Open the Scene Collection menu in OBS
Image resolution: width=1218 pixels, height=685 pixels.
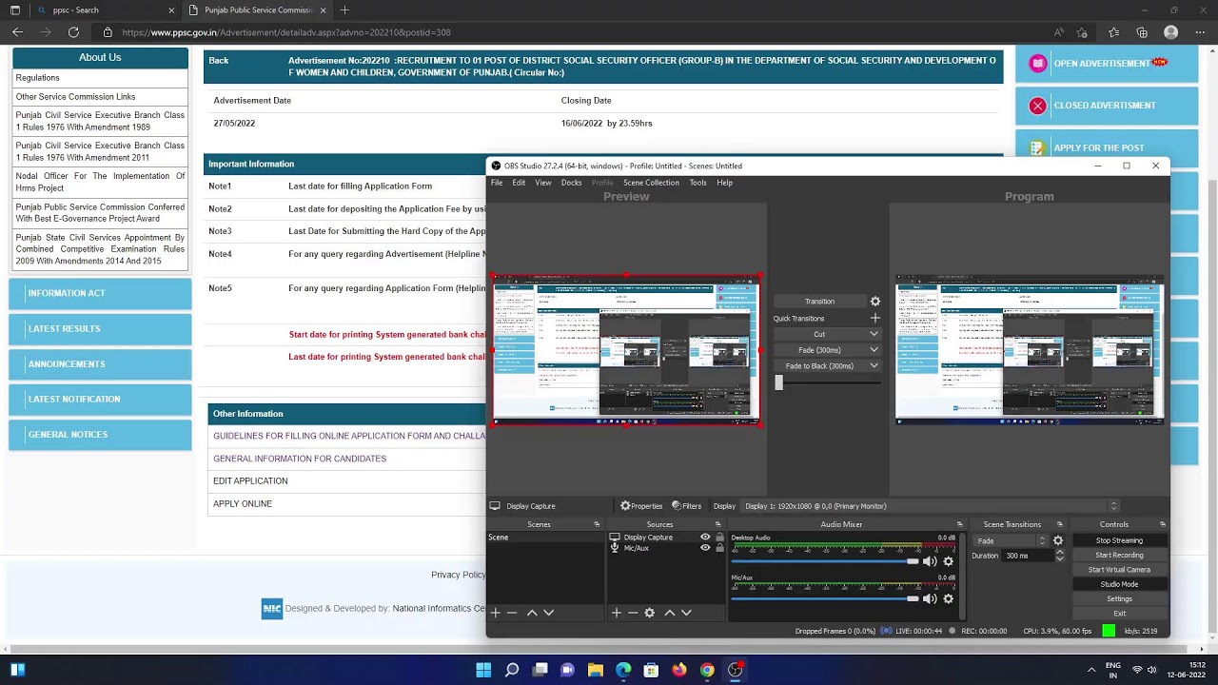tap(651, 183)
